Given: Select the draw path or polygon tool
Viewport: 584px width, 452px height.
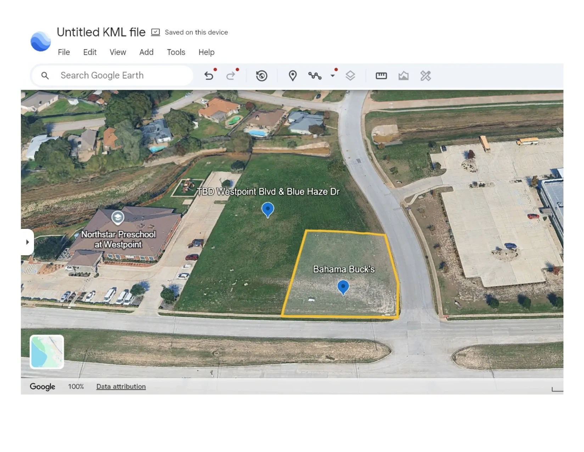Looking at the screenshot, I should [315, 76].
